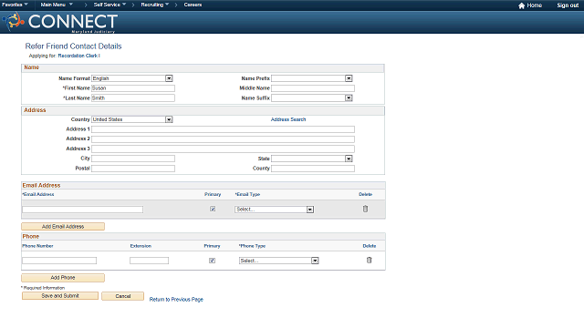Click Sign out

tap(568, 5)
